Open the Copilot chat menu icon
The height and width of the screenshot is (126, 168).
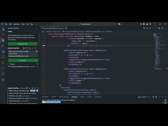tap(120, 24)
